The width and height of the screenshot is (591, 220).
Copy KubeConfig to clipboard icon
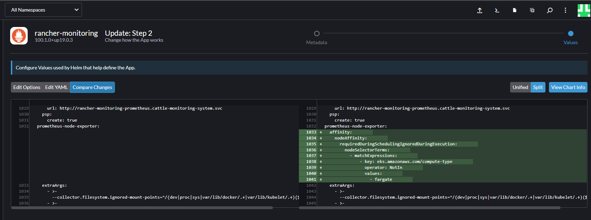pyautogui.click(x=532, y=10)
